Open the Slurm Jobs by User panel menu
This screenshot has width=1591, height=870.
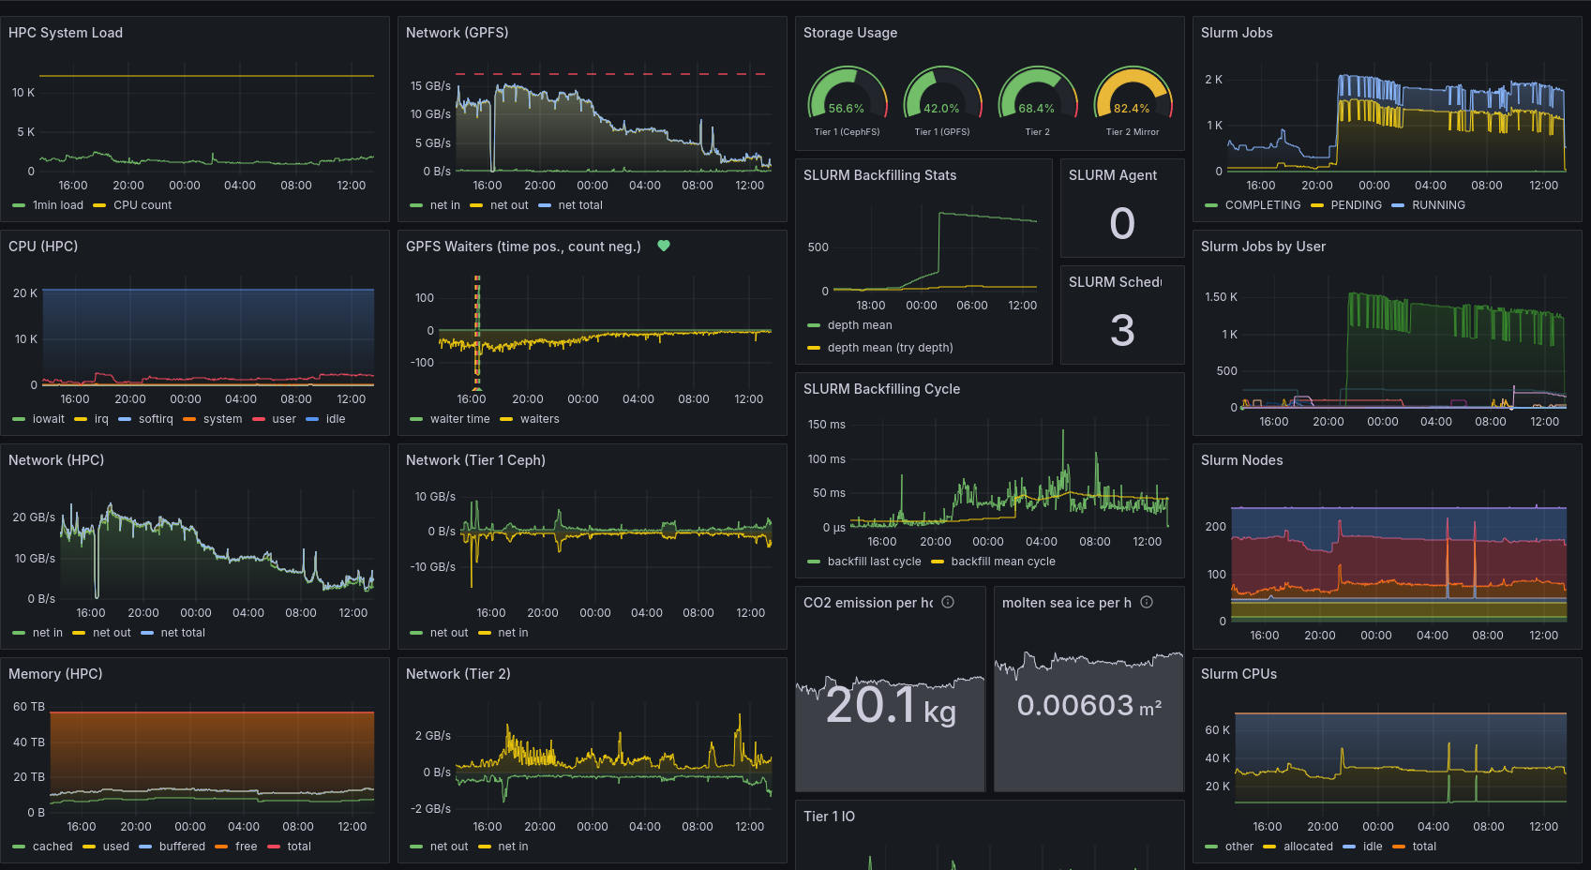(1263, 247)
